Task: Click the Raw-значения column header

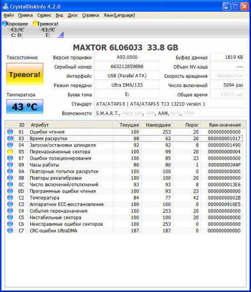Action: pyautogui.click(x=222, y=125)
